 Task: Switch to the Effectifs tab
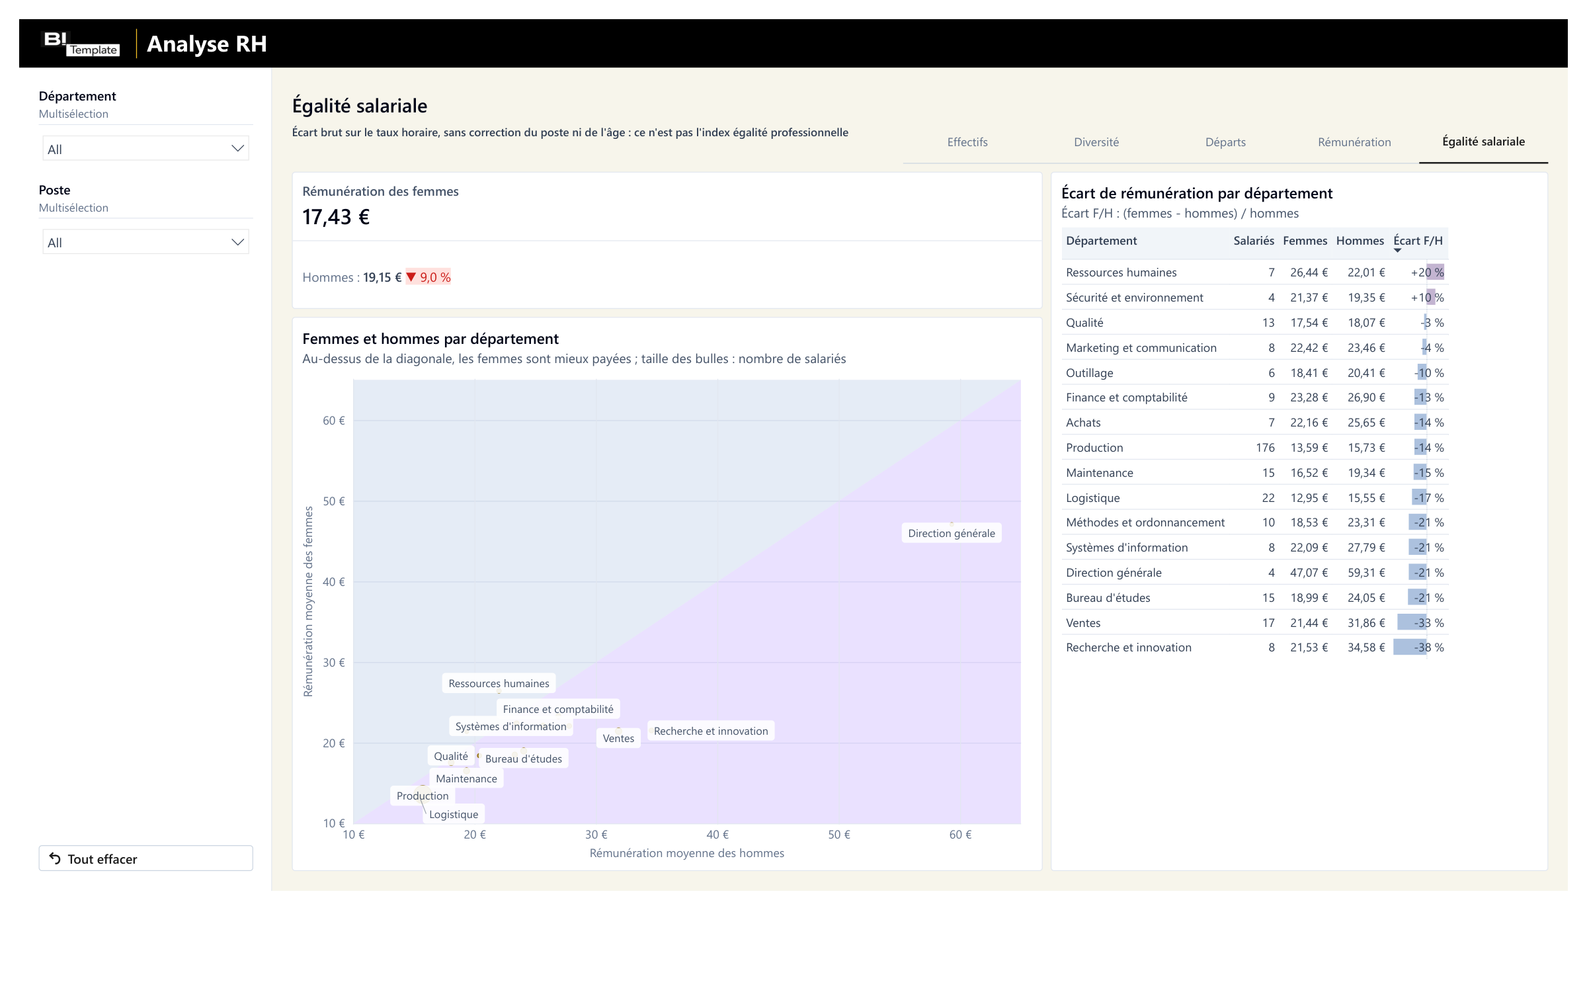(x=967, y=142)
